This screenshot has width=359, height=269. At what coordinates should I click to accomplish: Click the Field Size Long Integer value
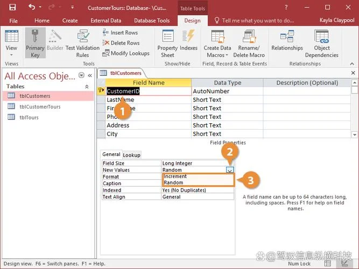point(198,163)
